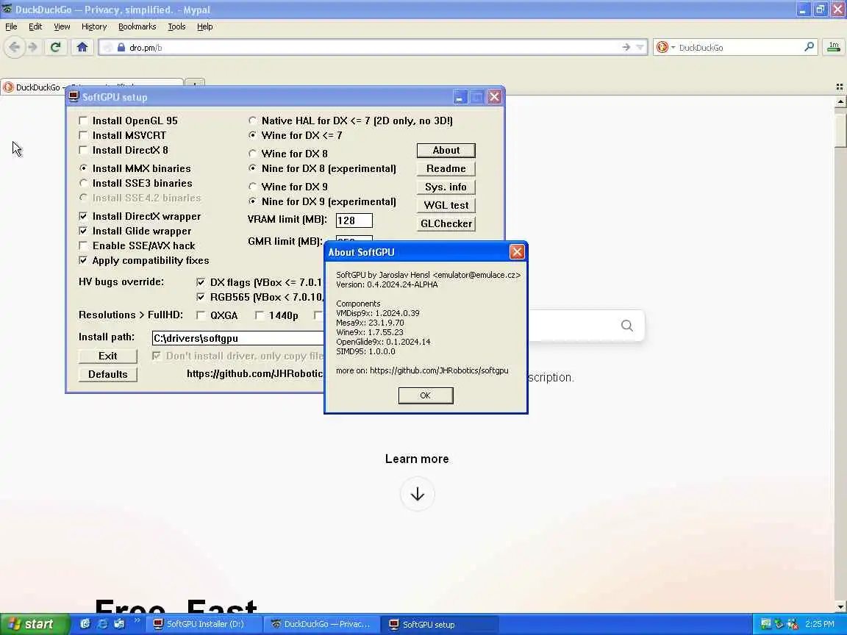Click the Learn more down-arrow circle

click(417, 494)
